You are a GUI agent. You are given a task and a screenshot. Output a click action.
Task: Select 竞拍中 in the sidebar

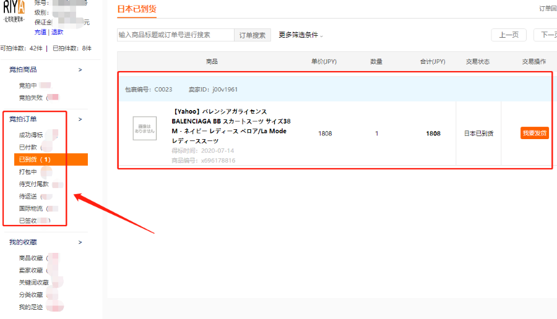click(x=28, y=85)
